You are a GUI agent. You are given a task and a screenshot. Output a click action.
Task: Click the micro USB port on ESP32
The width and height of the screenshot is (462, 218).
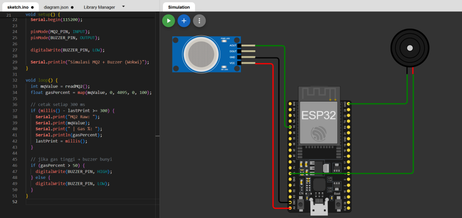click(319, 209)
